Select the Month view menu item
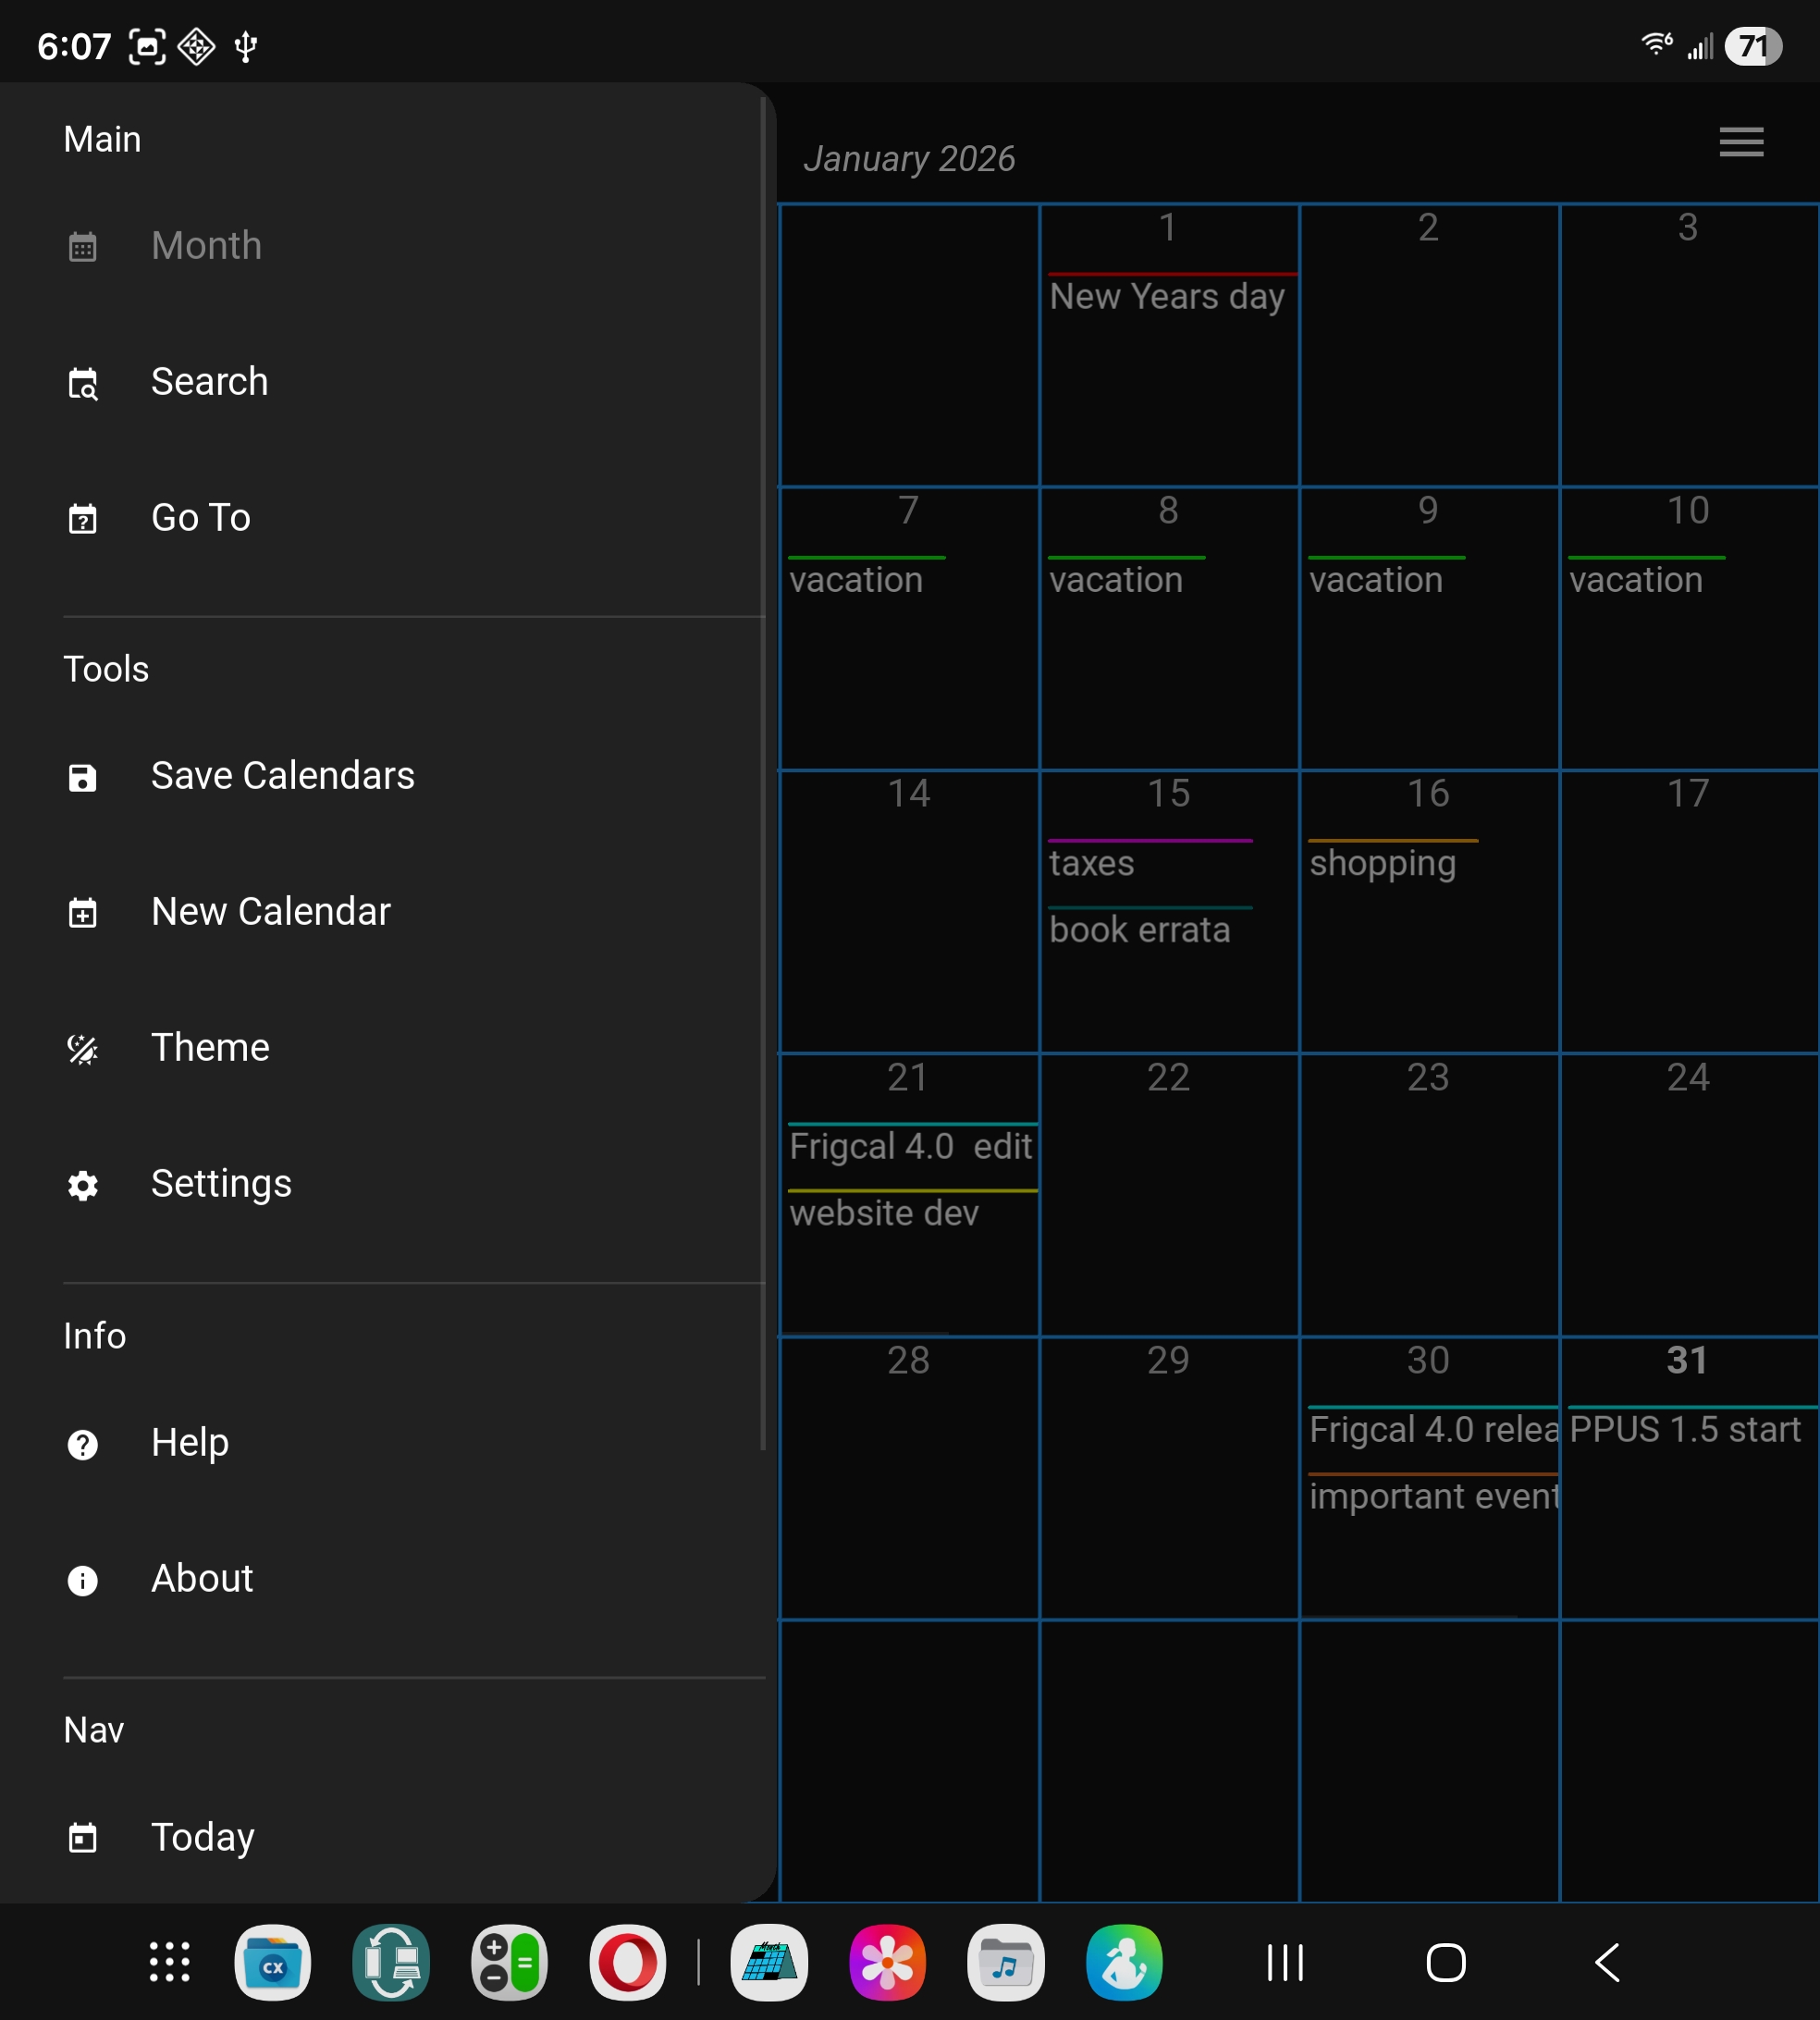Image resolution: width=1820 pixels, height=2020 pixels. [206, 246]
